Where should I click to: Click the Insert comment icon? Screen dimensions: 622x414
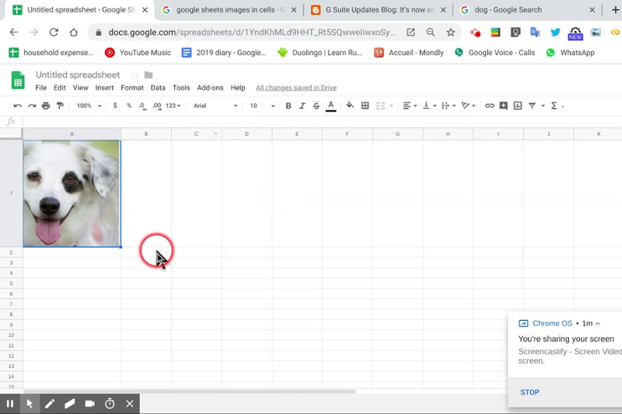pos(503,106)
